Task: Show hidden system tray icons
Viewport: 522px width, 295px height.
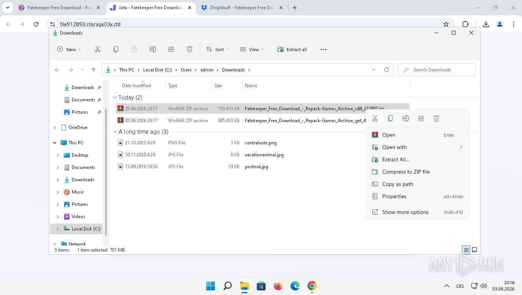Action: [x=447, y=286]
